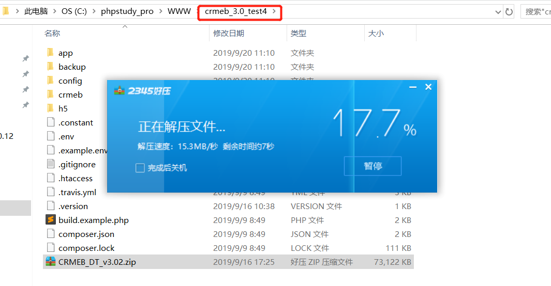Sort by 类型 column header

click(299, 33)
